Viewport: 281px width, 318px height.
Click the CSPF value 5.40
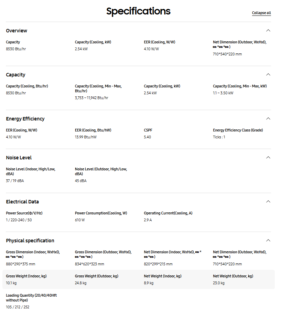click(x=148, y=137)
